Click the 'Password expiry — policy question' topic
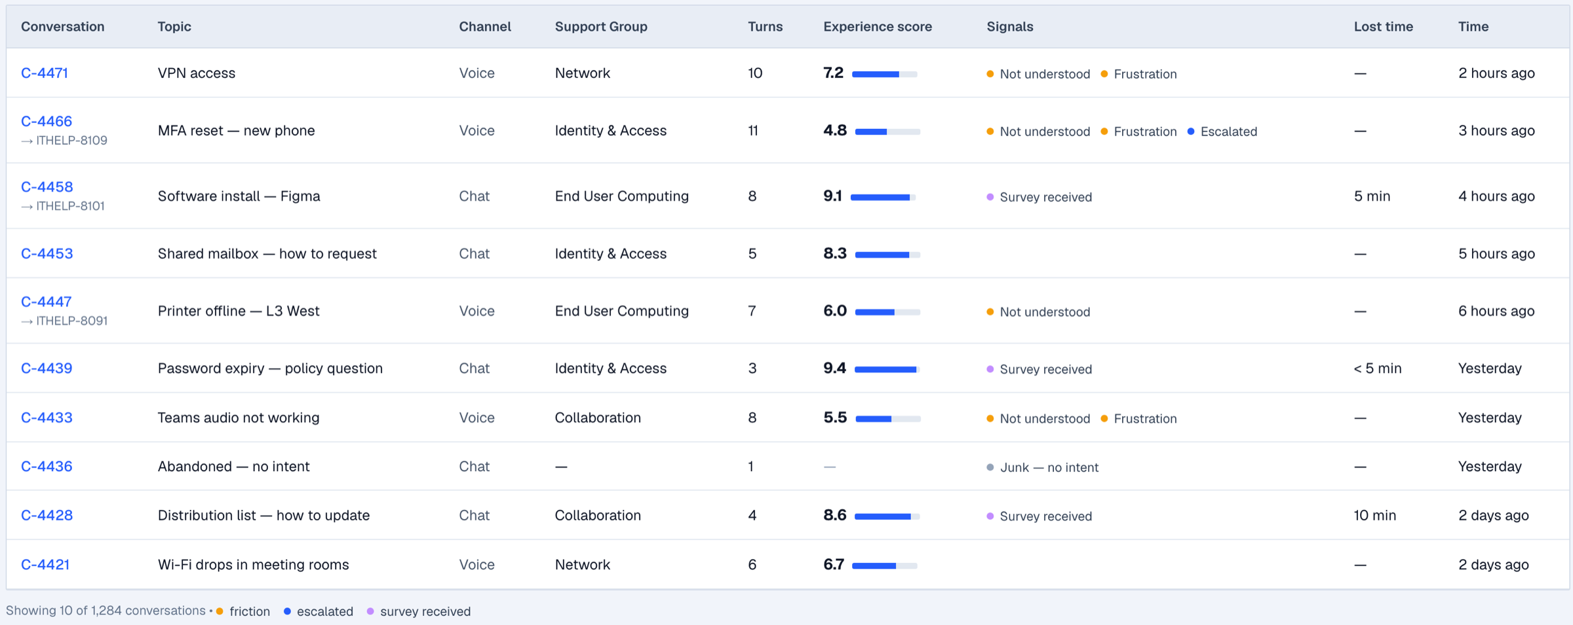This screenshot has width=1573, height=625. pyautogui.click(x=270, y=368)
